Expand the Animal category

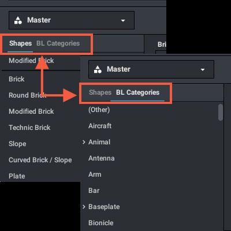click(84, 142)
